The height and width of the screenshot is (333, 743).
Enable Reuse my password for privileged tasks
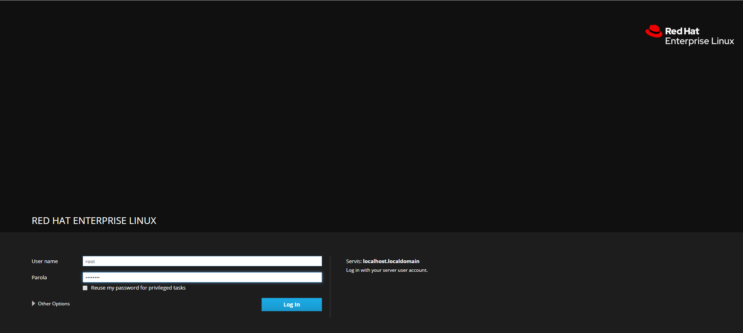pos(85,288)
